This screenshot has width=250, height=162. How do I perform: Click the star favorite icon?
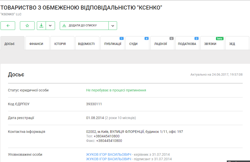[x=27, y=26]
